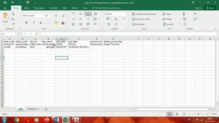
Task: Click the Borders icon
Action: (x=48, y=23)
